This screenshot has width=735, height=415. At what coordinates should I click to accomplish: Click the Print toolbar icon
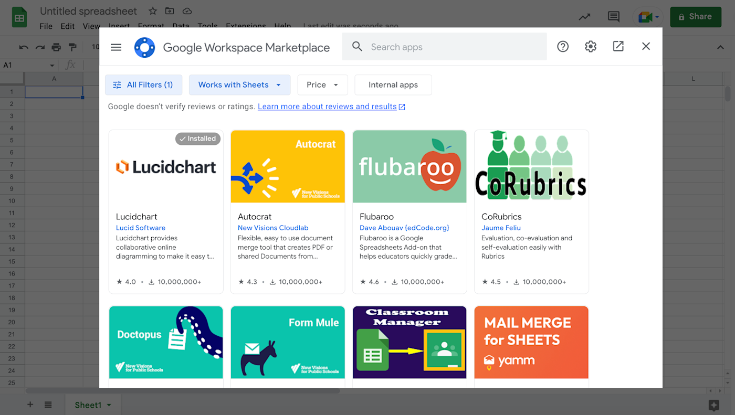pyautogui.click(x=56, y=47)
